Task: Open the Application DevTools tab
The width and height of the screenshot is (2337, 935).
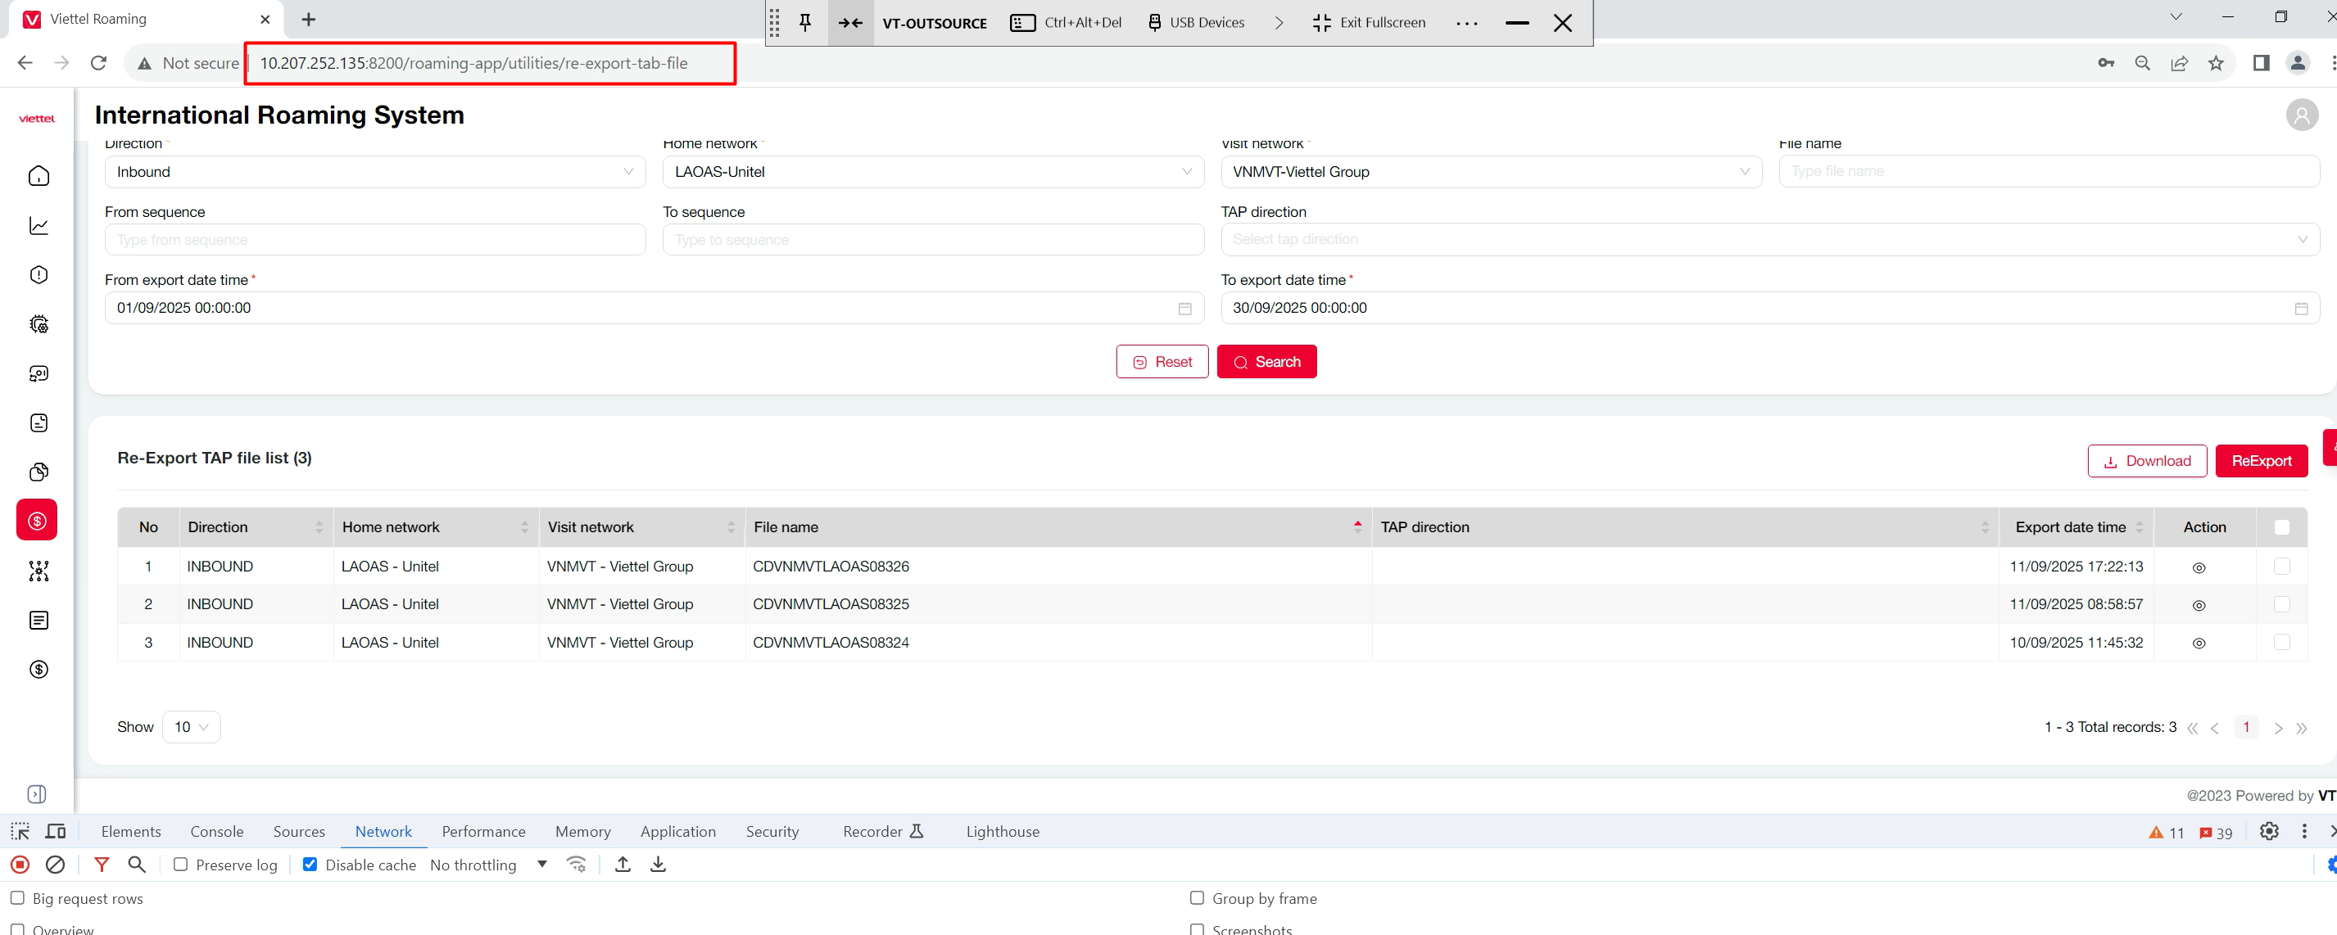Action: pos(677,831)
